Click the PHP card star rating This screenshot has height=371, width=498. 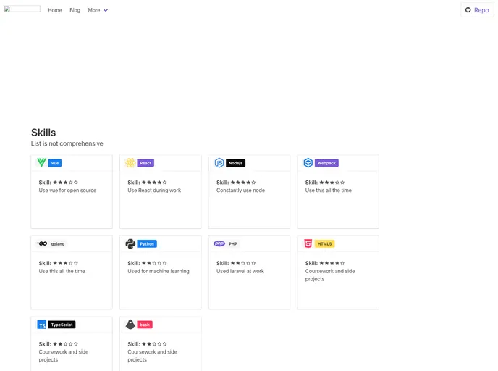click(243, 263)
